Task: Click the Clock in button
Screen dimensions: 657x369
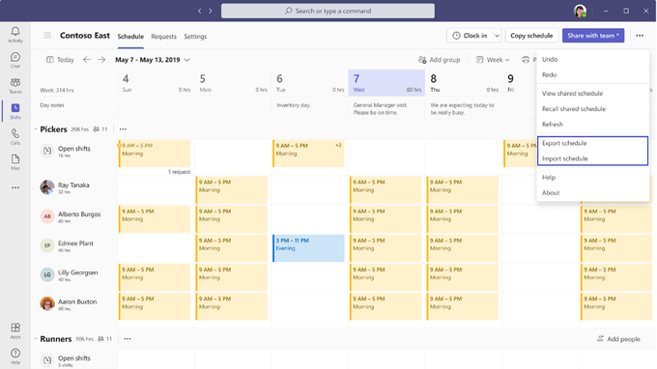Action: 470,36
